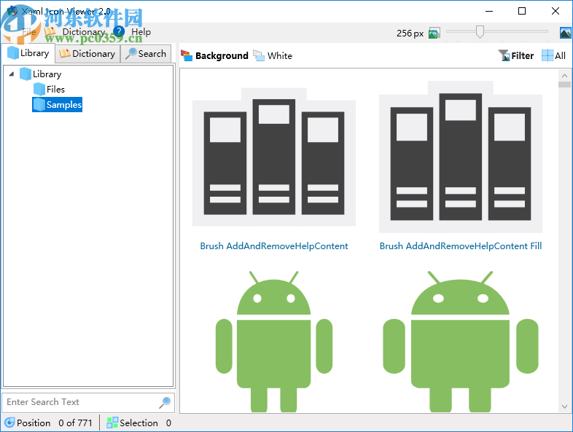573x432 pixels.
Task: Click the magnifier search button icon
Action: click(165, 402)
